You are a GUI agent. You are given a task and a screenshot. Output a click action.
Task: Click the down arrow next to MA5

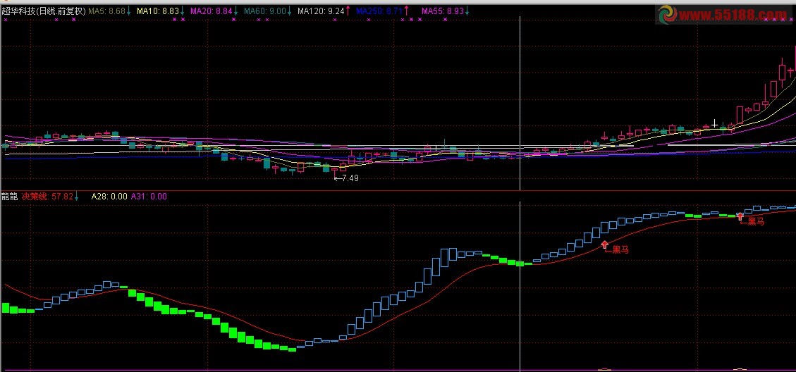129,11
